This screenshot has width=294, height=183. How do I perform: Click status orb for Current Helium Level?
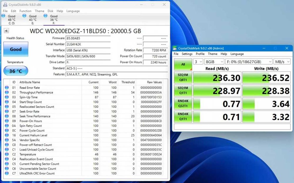(7, 135)
